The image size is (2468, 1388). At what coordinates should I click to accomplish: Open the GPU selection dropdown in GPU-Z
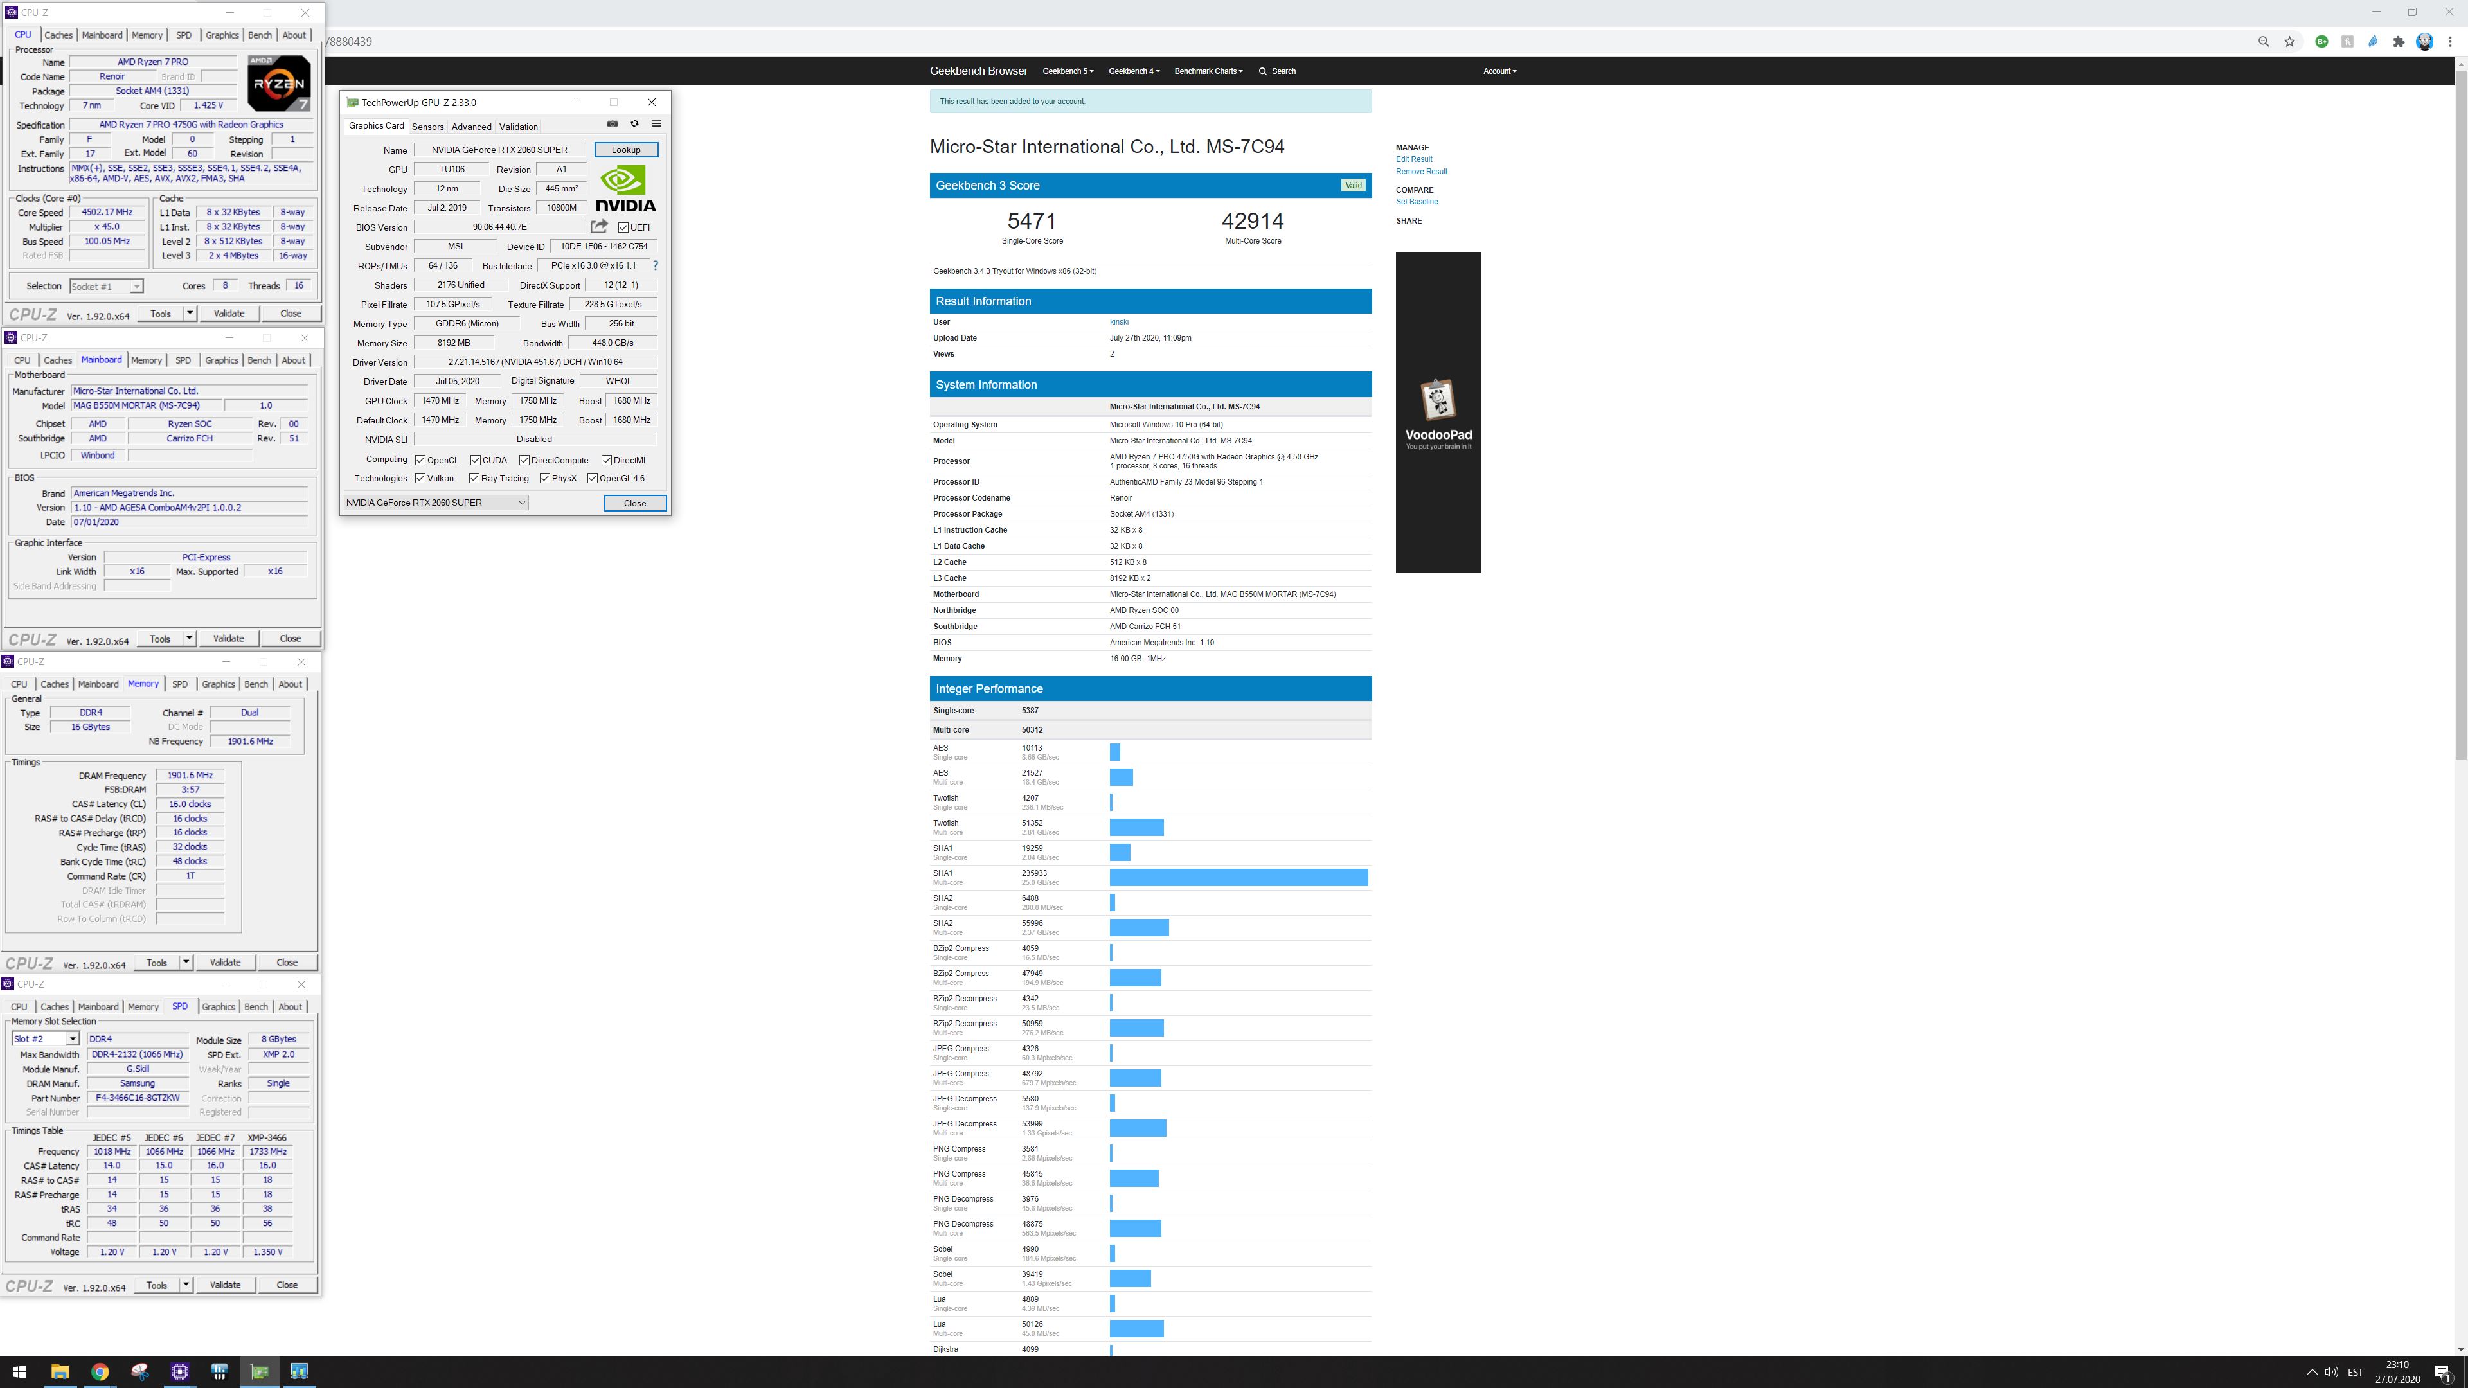coord(436,503)
